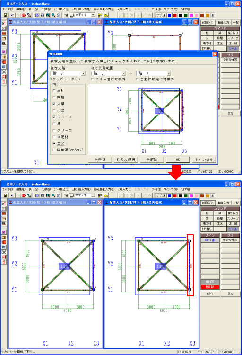Select the DXF下書 item in the lower メイン panel

pos(210,240)
